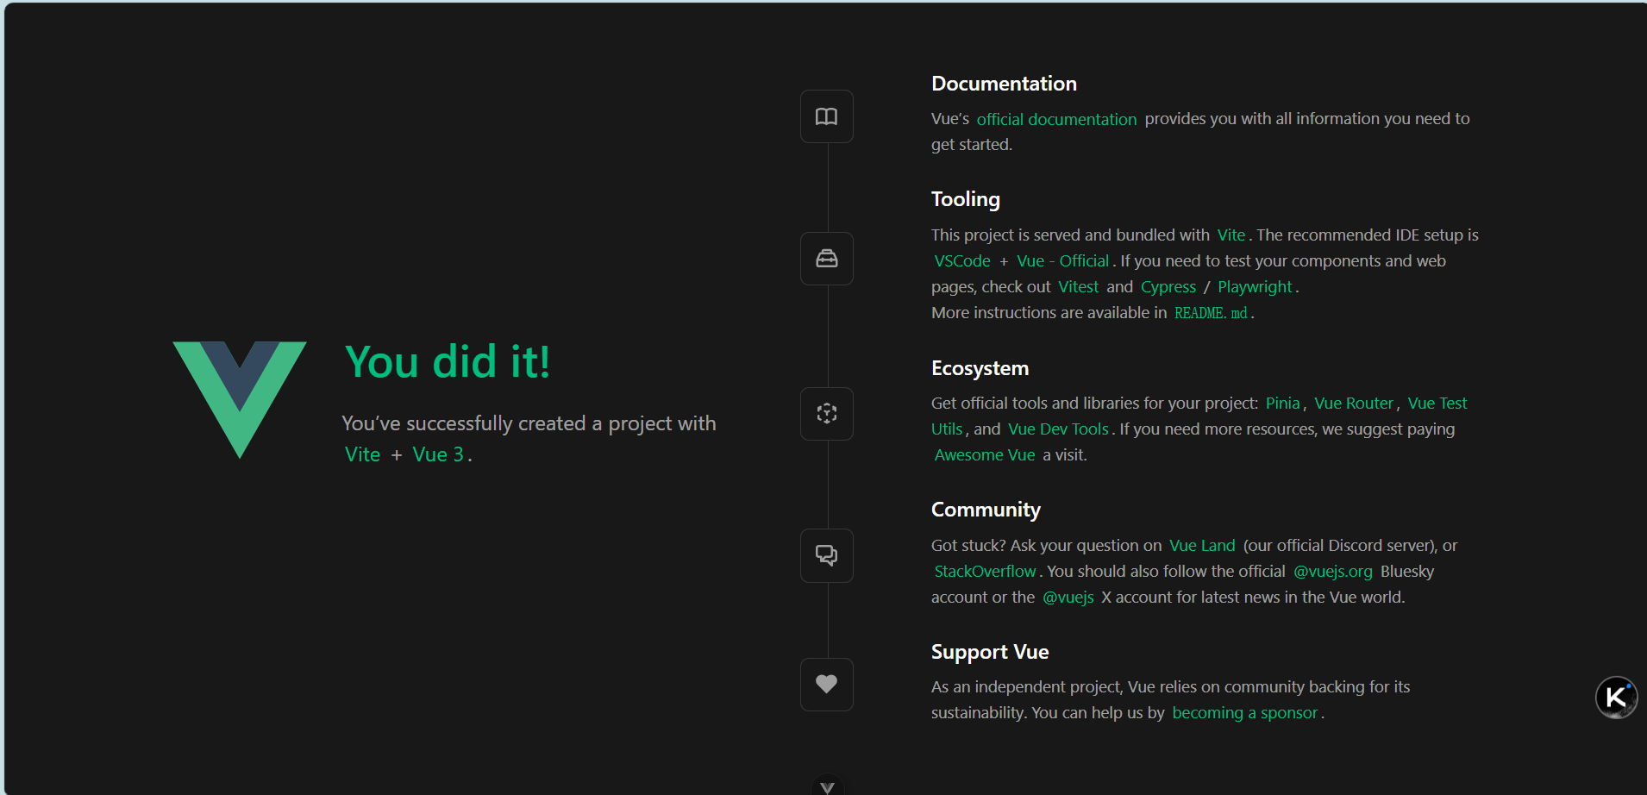Viewport: 1647px width, 795px height.
Task: Open the Vue Router link
Action: pos(1354,403)
